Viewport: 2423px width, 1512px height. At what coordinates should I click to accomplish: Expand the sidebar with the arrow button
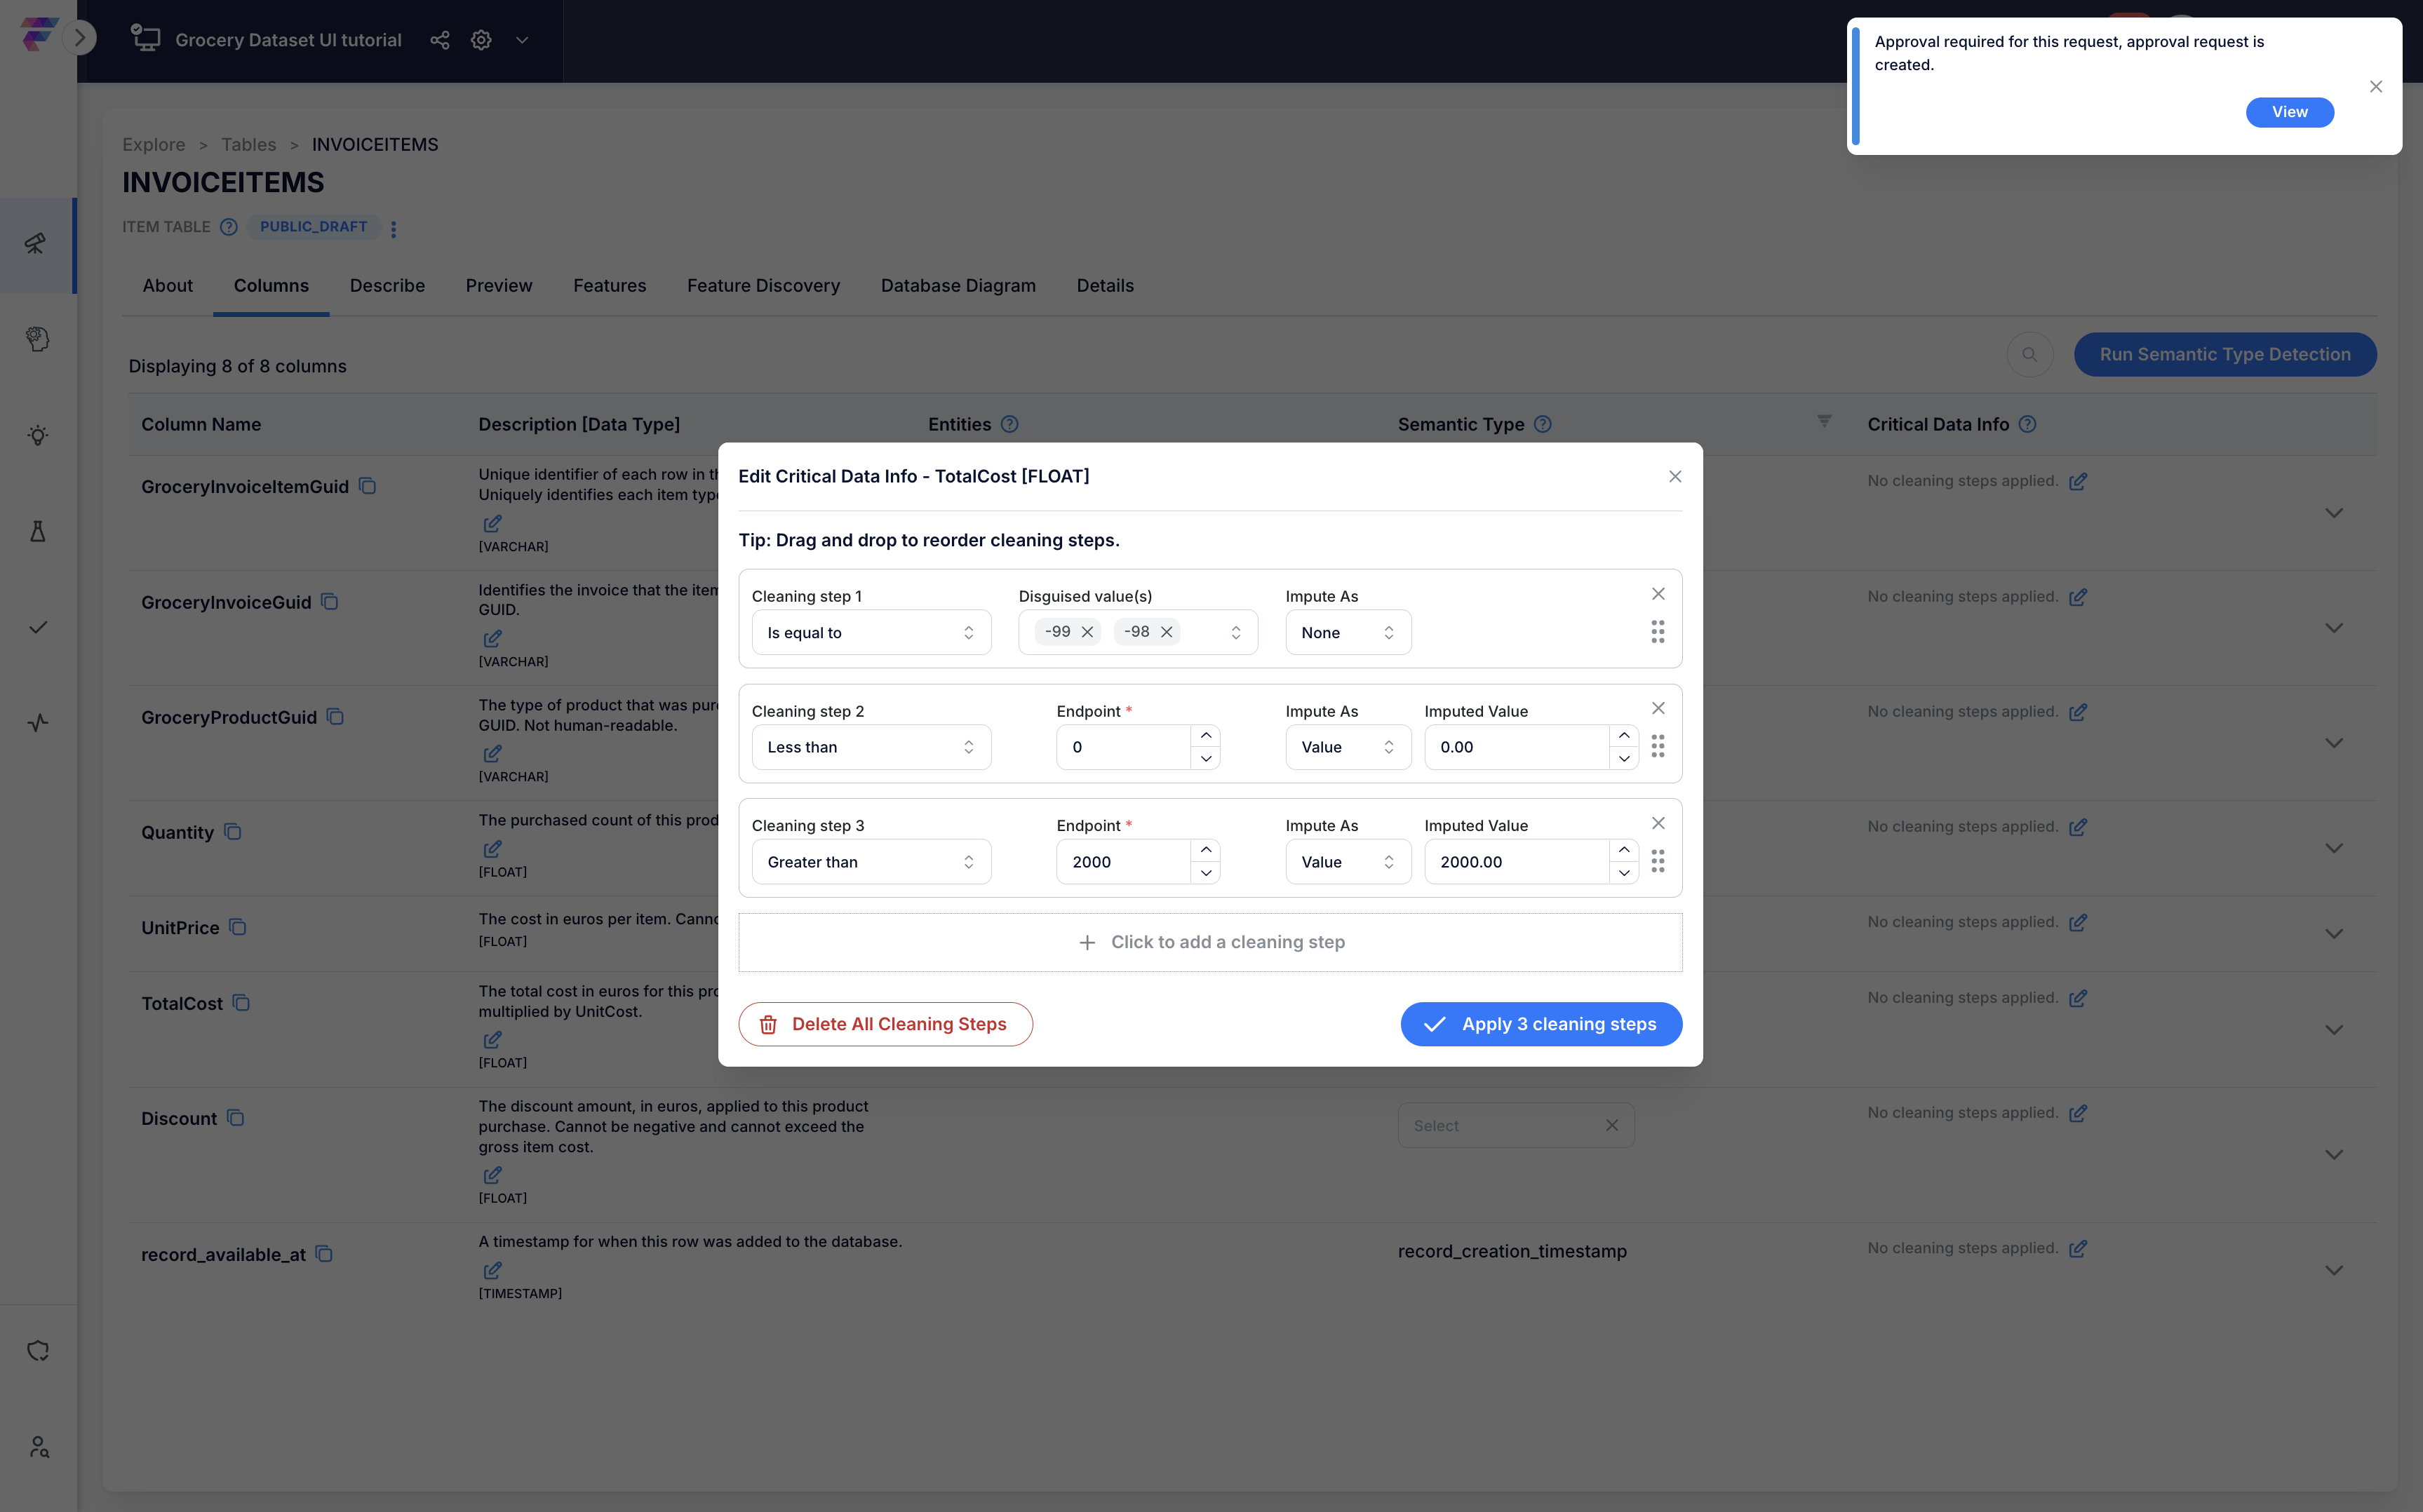click(79, 39)
